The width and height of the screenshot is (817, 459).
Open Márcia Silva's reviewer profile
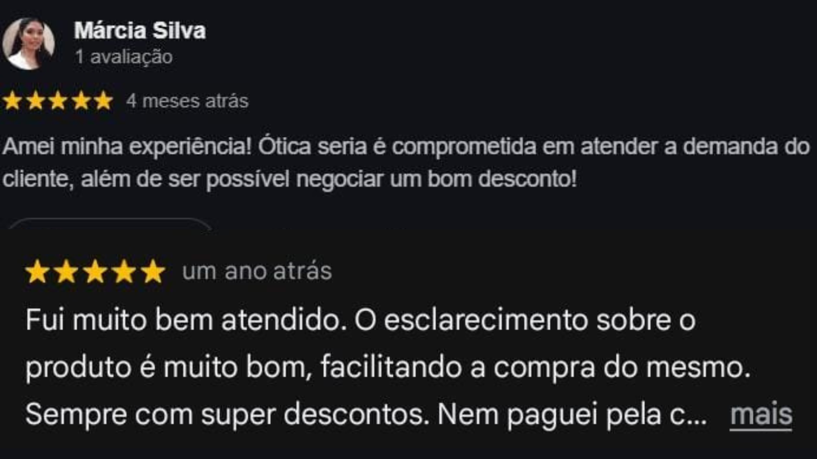pyautogui.click(x=140, y=30)
